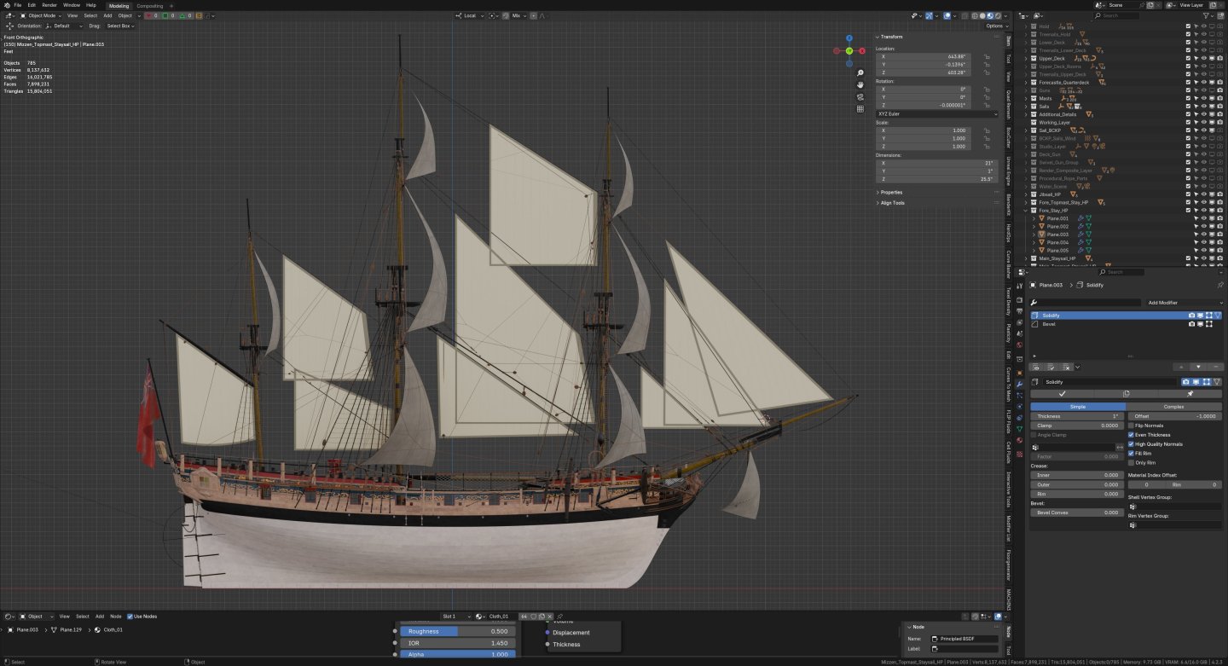The width and height of the screenshot is (1228, 666).
Task: Click the Z axis on navigation gizmo
Action: pyautogui.click(x=849, y=38)
